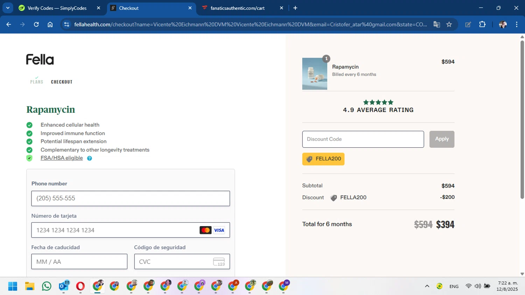The image size is (525, 295).
Task: Open a new browser tab
Action: click(295, 8)
